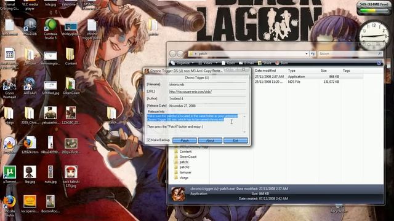
Task: Select the 126924.htm desktop file
Action: pos(30,145)
